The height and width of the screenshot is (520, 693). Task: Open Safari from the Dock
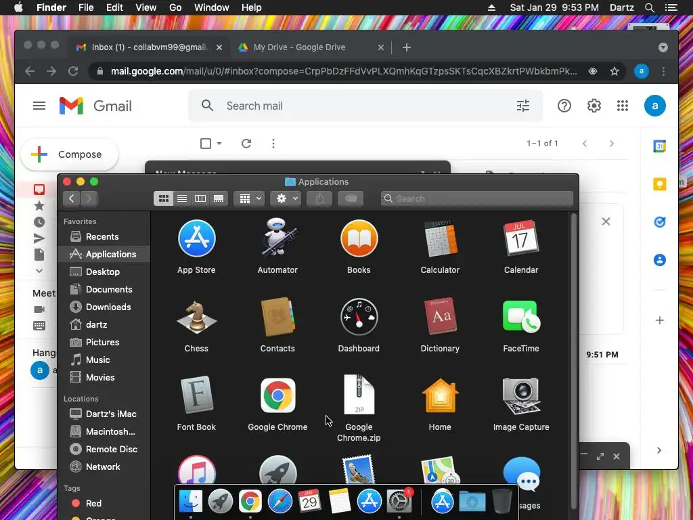point(280,502)
